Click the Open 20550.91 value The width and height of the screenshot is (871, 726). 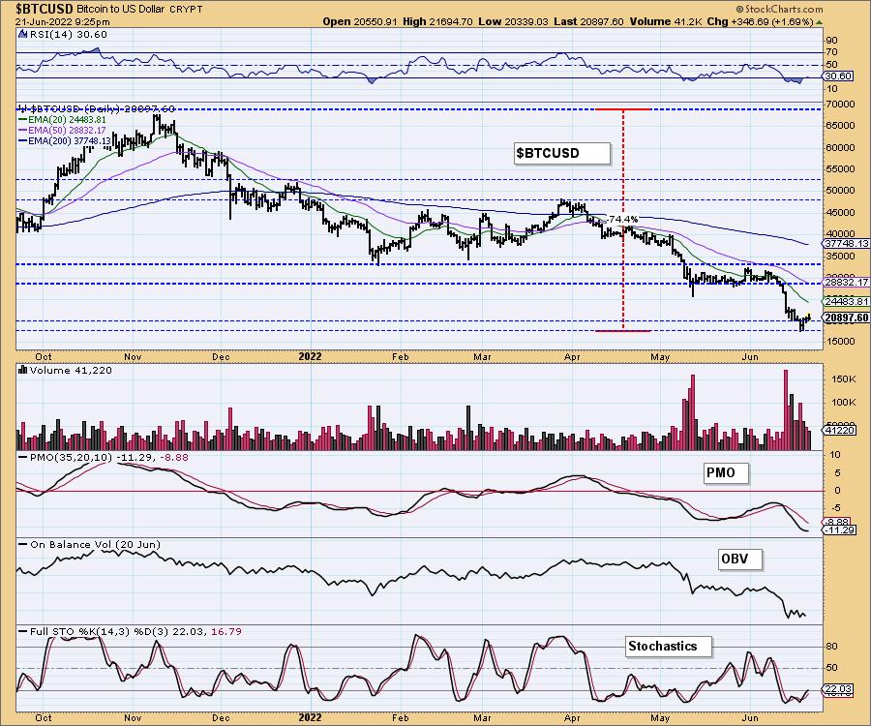click(x=360, y=21)
